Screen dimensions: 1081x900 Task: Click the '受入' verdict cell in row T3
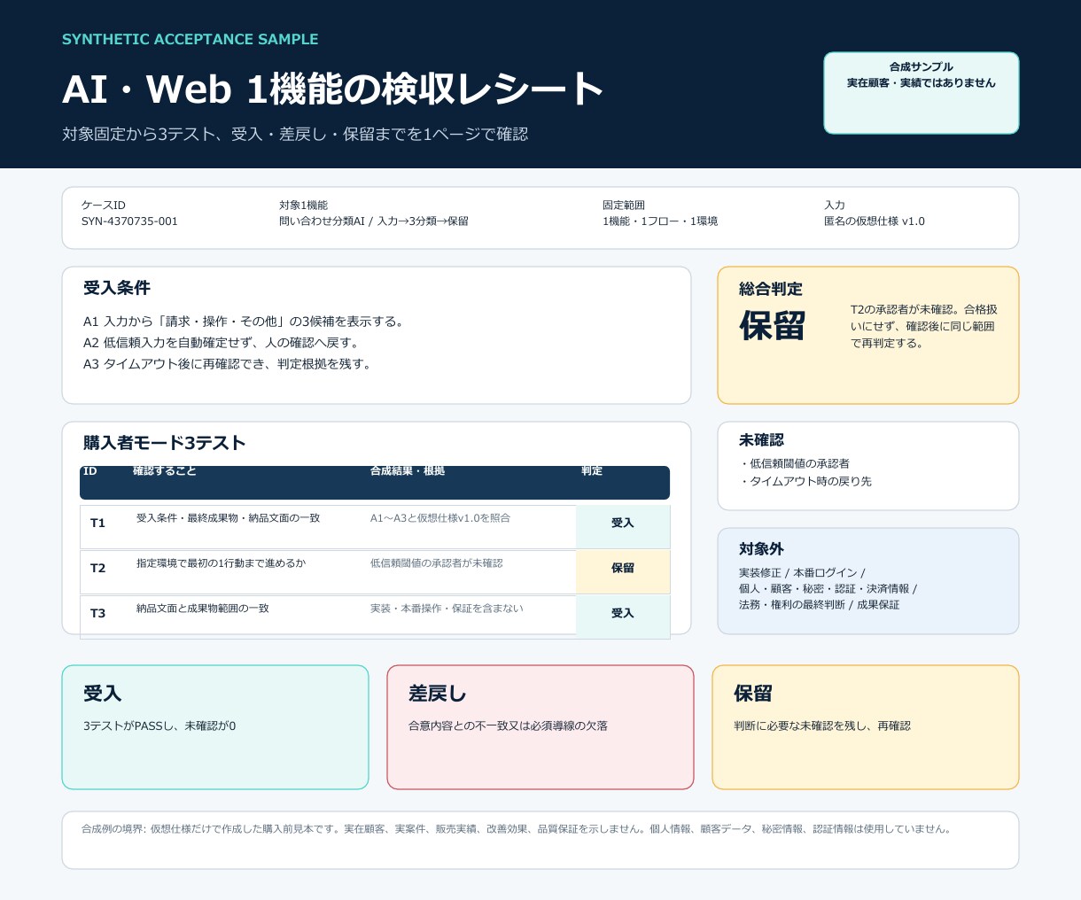(x=623, y=617)
